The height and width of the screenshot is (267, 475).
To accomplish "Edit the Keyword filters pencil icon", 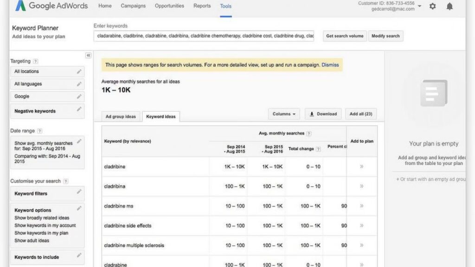I will 79,192.
